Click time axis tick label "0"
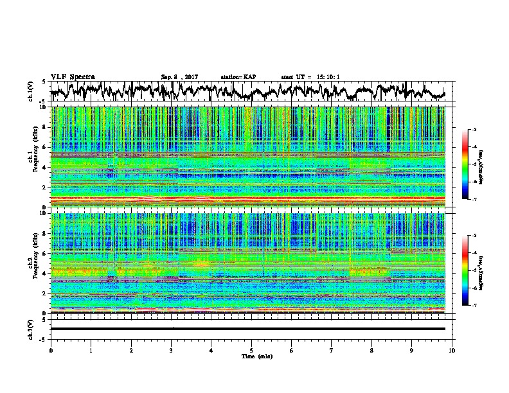 [x=51, y=351]
